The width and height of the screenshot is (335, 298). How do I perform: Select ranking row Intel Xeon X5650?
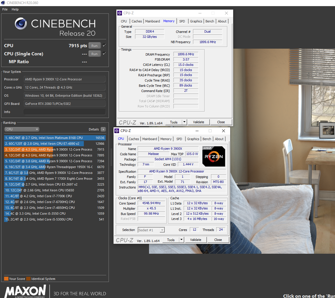pos(55,190)
